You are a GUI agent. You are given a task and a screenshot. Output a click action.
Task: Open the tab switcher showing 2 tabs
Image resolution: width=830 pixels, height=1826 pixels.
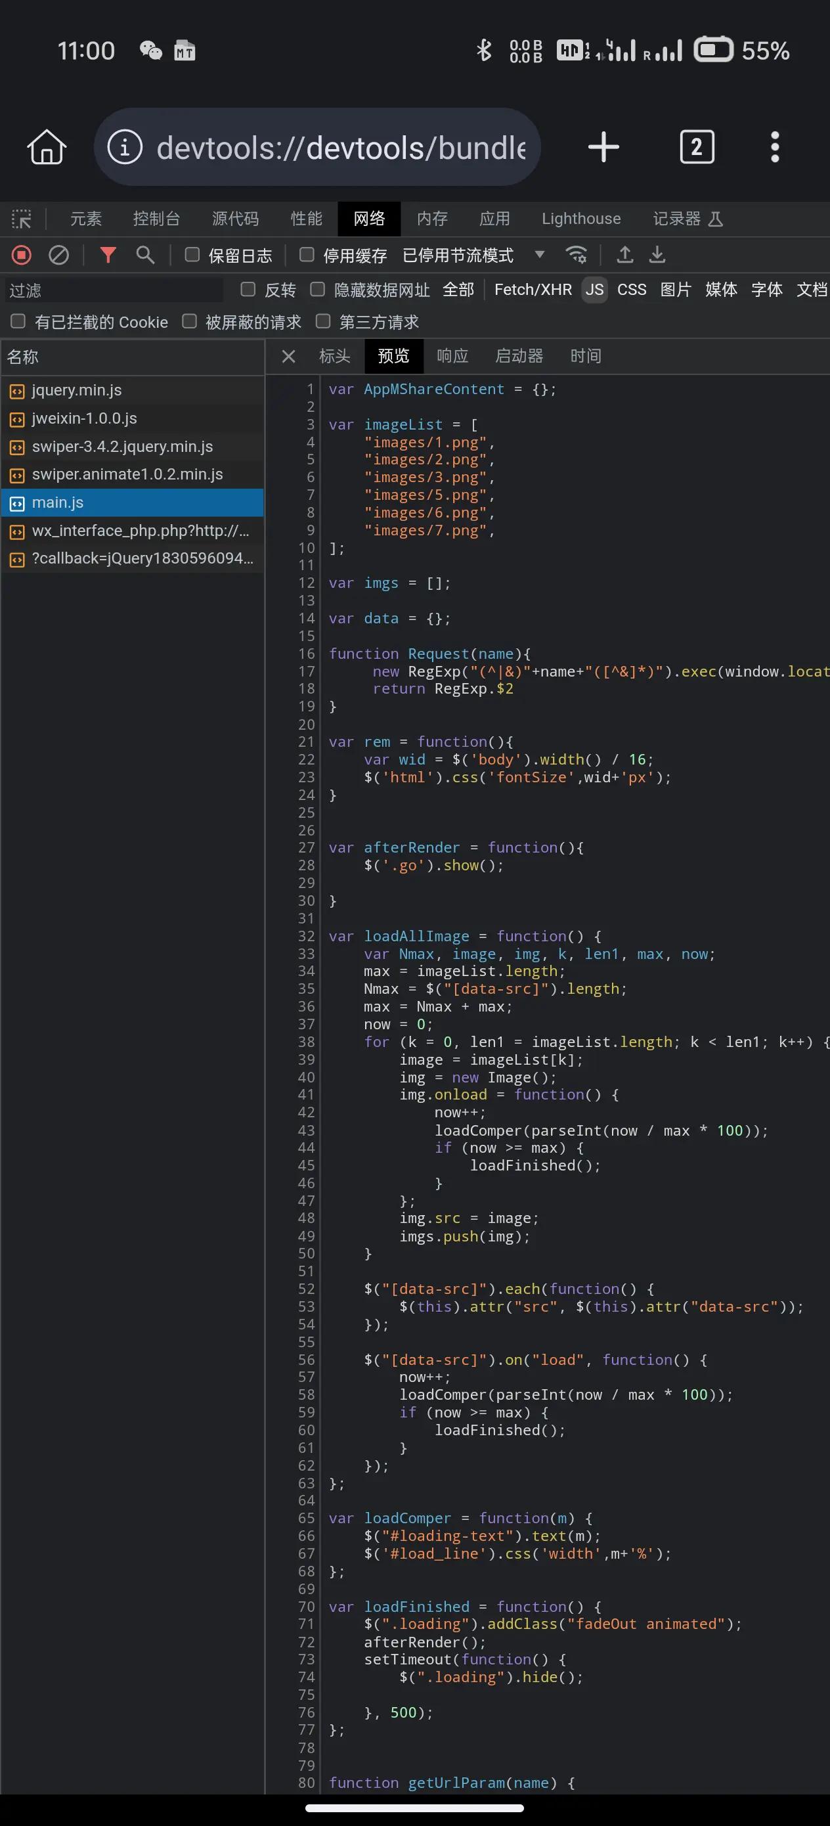697,146
